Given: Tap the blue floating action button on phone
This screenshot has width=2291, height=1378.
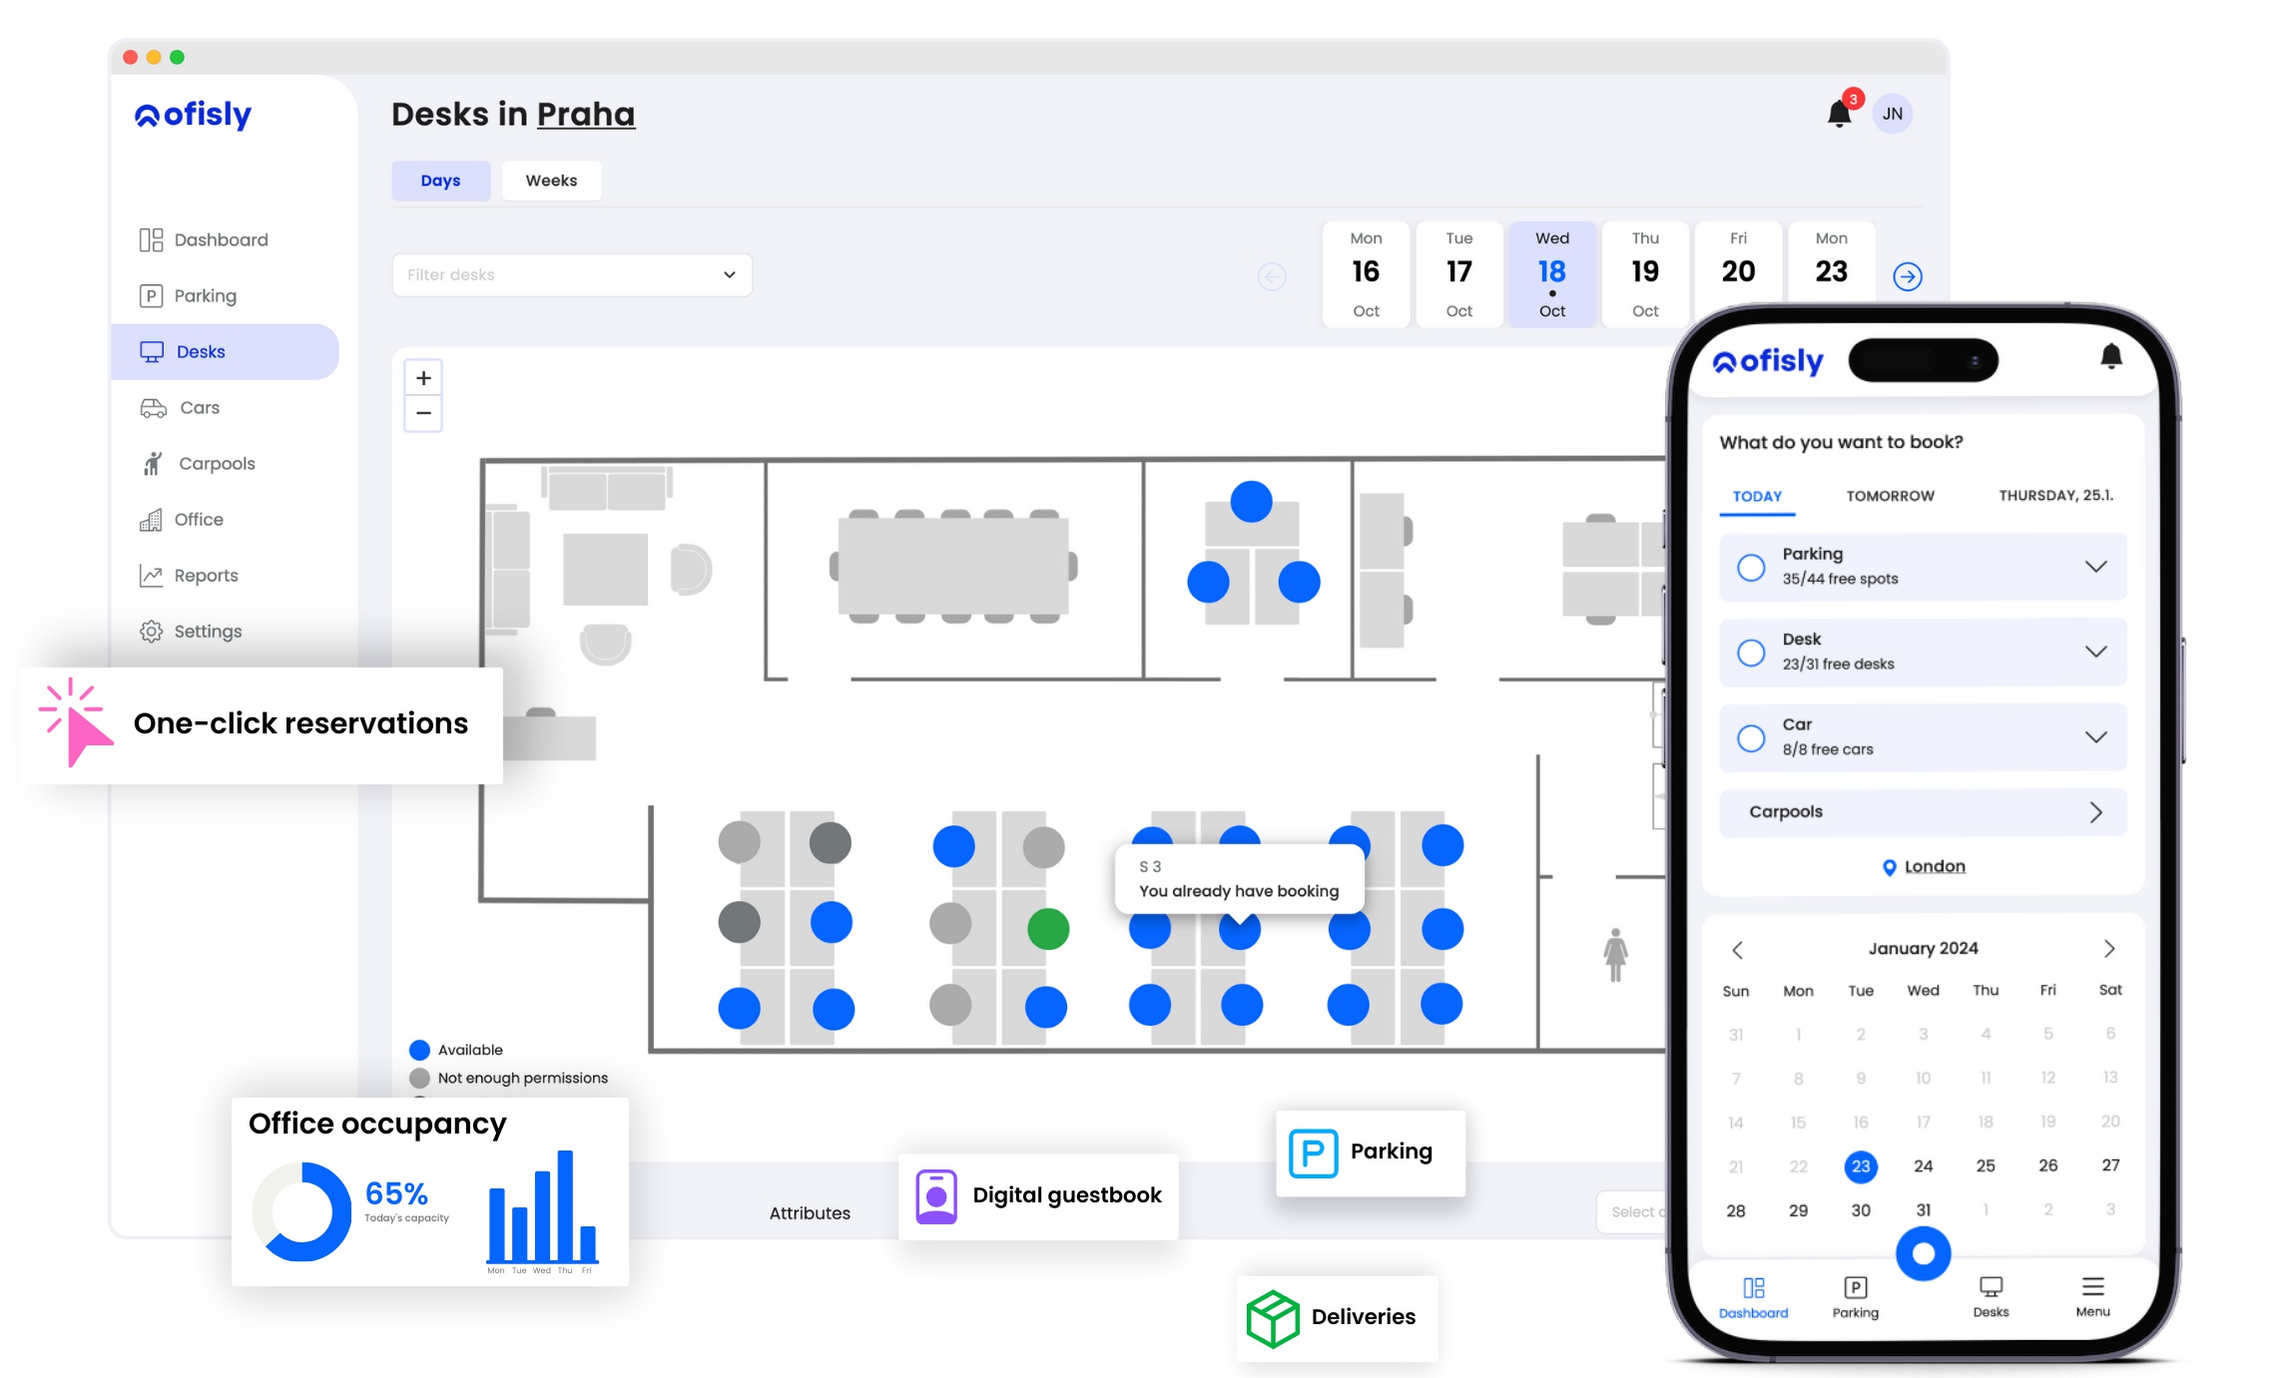Looking at the screenshot, I should click(x=1923, y=1253).
